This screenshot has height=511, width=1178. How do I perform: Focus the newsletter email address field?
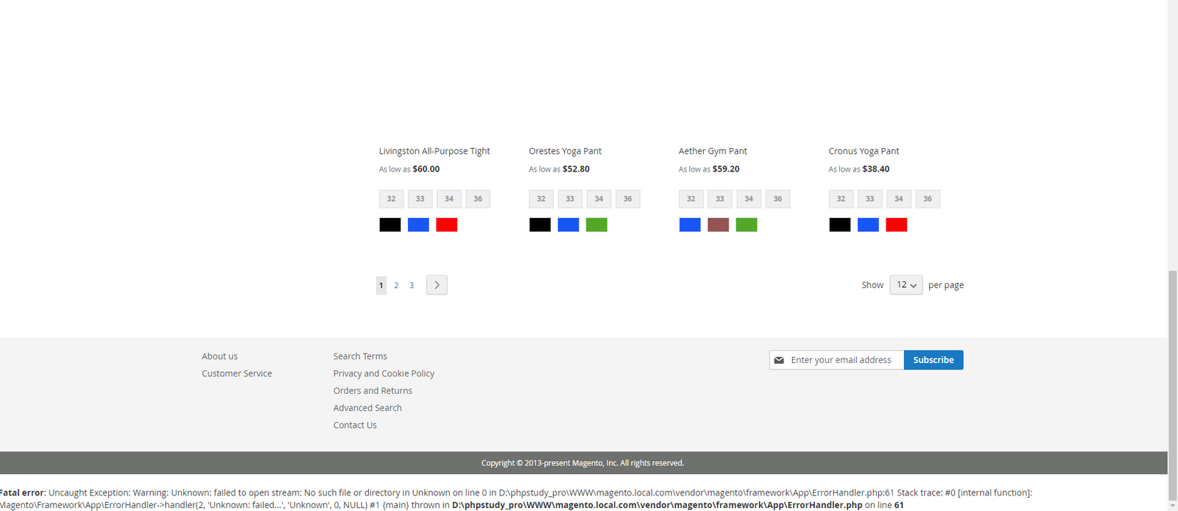(x=843, y=360)
